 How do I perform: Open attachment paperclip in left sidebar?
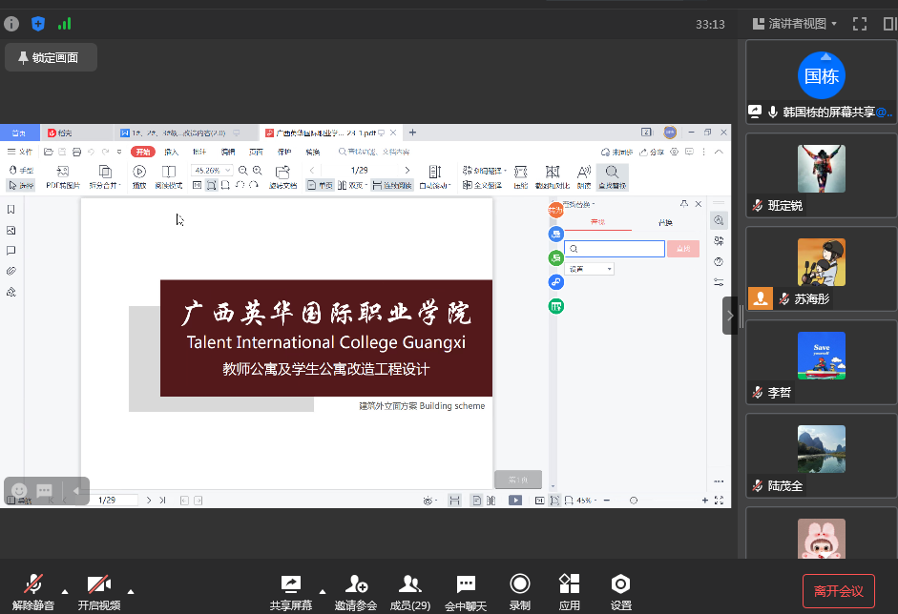10,271
